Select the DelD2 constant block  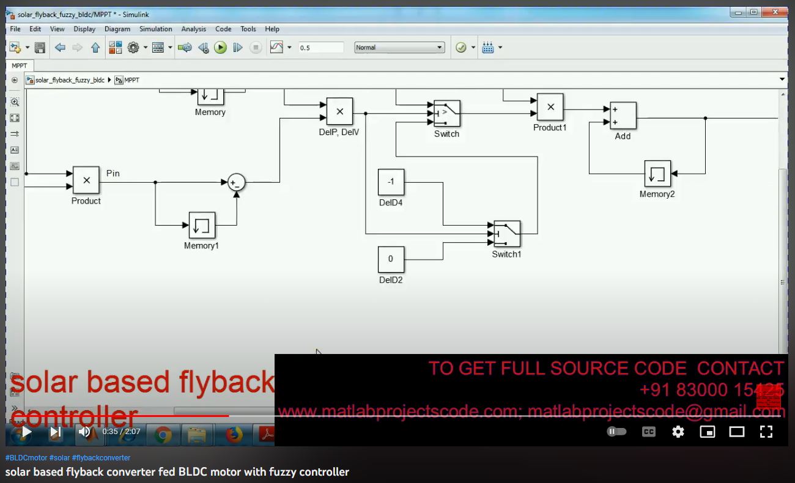[391, 259]
